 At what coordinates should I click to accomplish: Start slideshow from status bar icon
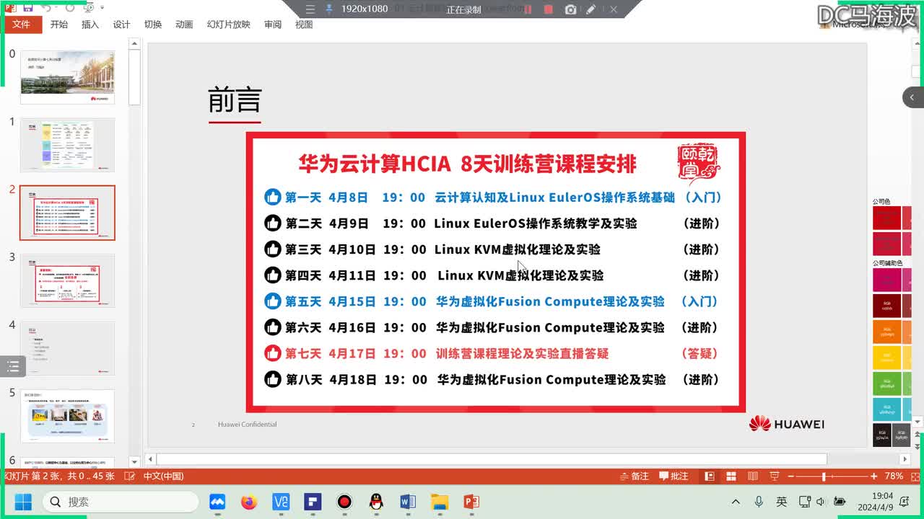pos(775,476)
